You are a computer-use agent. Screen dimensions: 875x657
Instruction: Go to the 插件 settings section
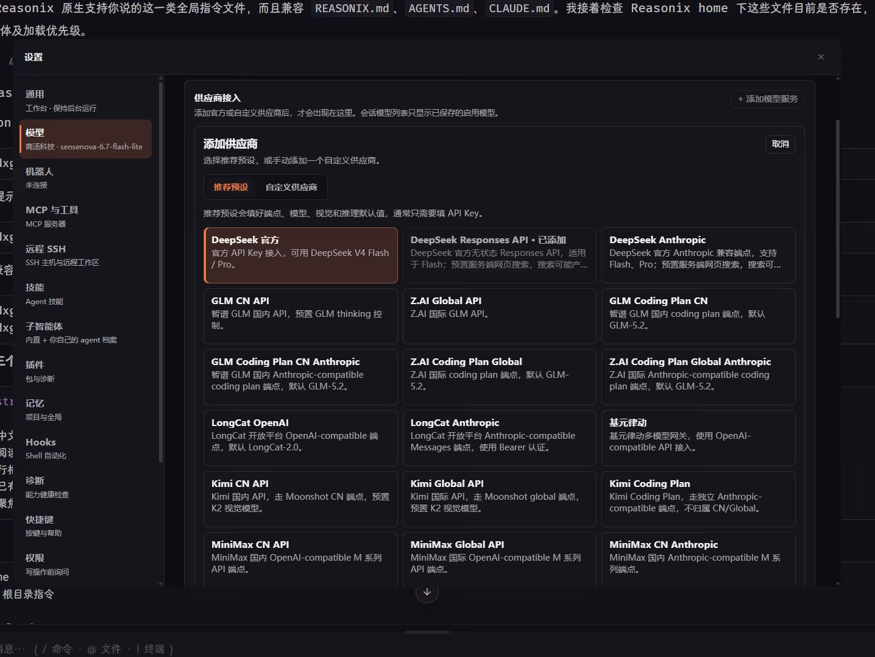pos(85,371)
